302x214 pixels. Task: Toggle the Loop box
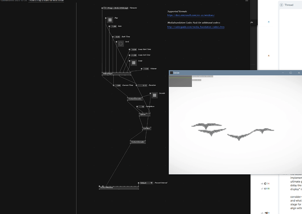(x=134, y=63)
